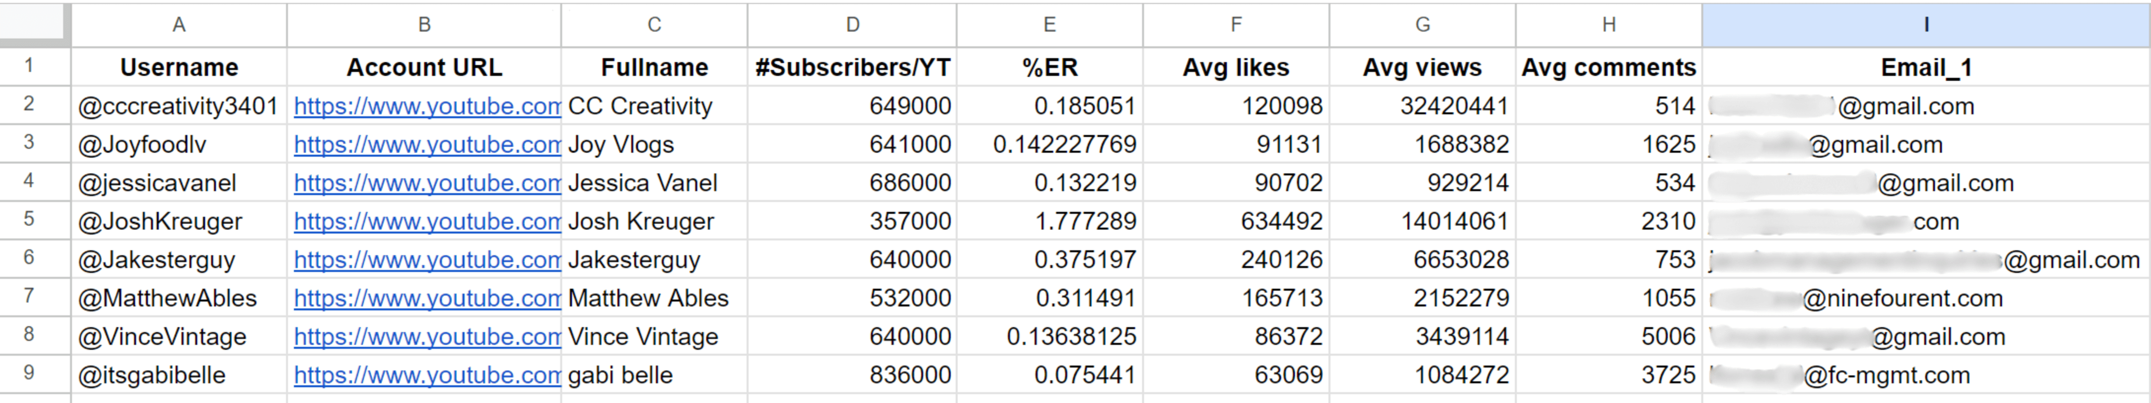Open Josh Kreuger's YouTube URL link

427,222
